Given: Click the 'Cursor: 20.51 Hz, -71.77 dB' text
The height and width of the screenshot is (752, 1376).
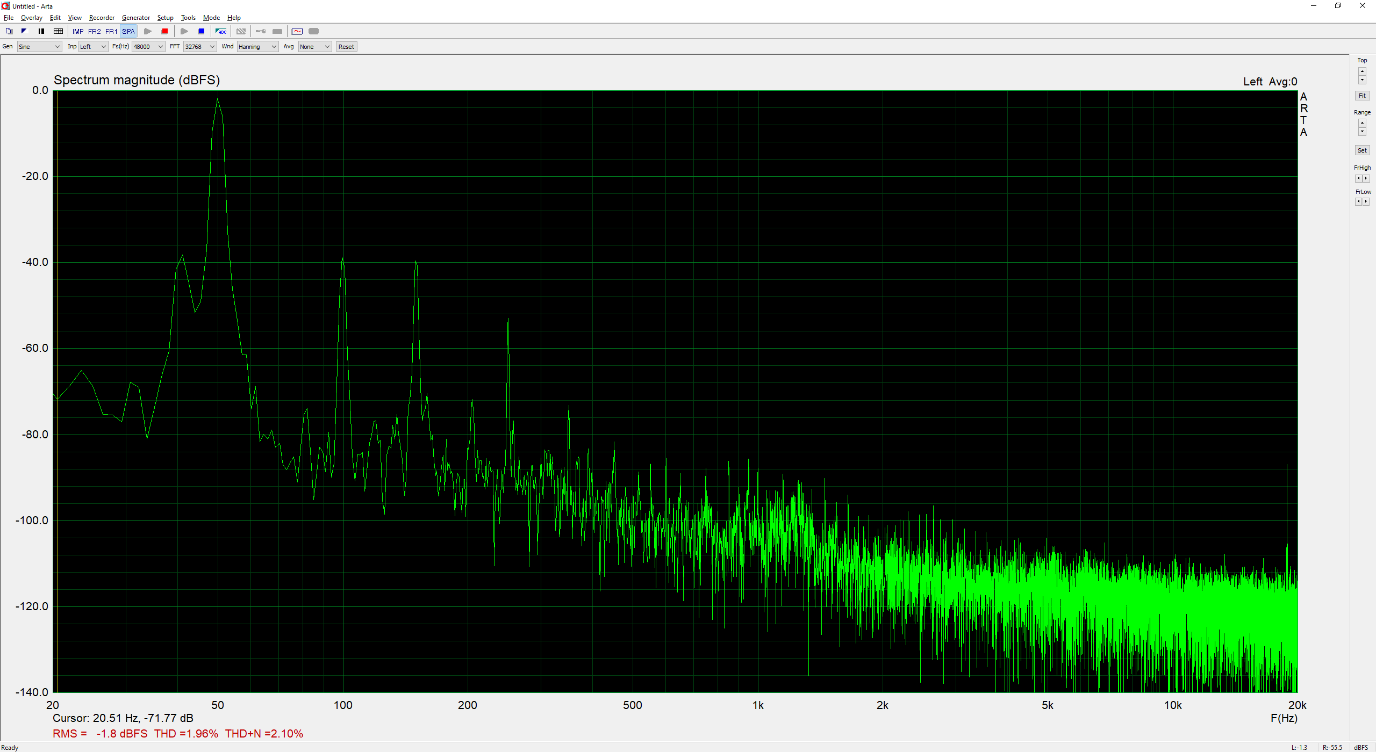Looking at the screenshot, I should point(123,718).
